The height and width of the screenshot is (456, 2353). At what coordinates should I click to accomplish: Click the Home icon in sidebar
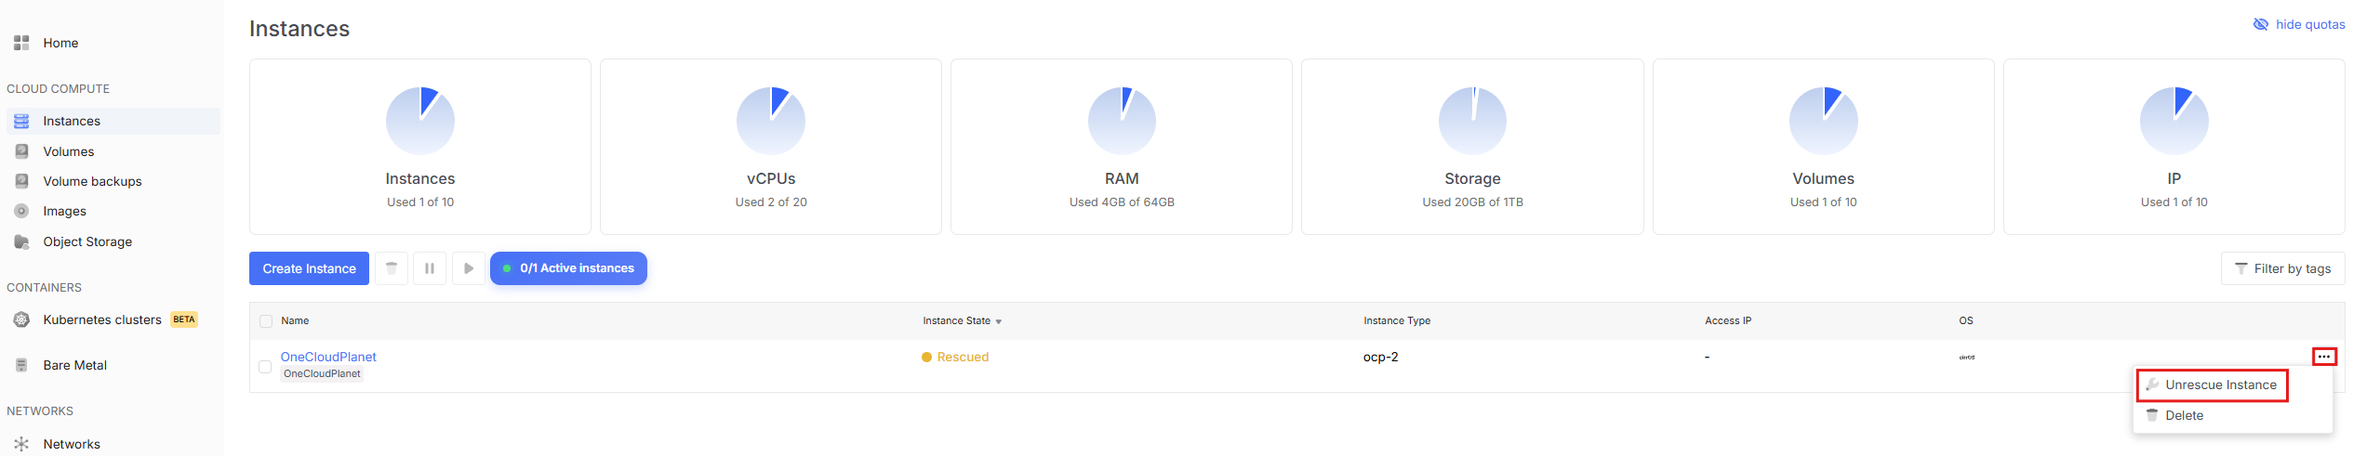coord(21,43)
